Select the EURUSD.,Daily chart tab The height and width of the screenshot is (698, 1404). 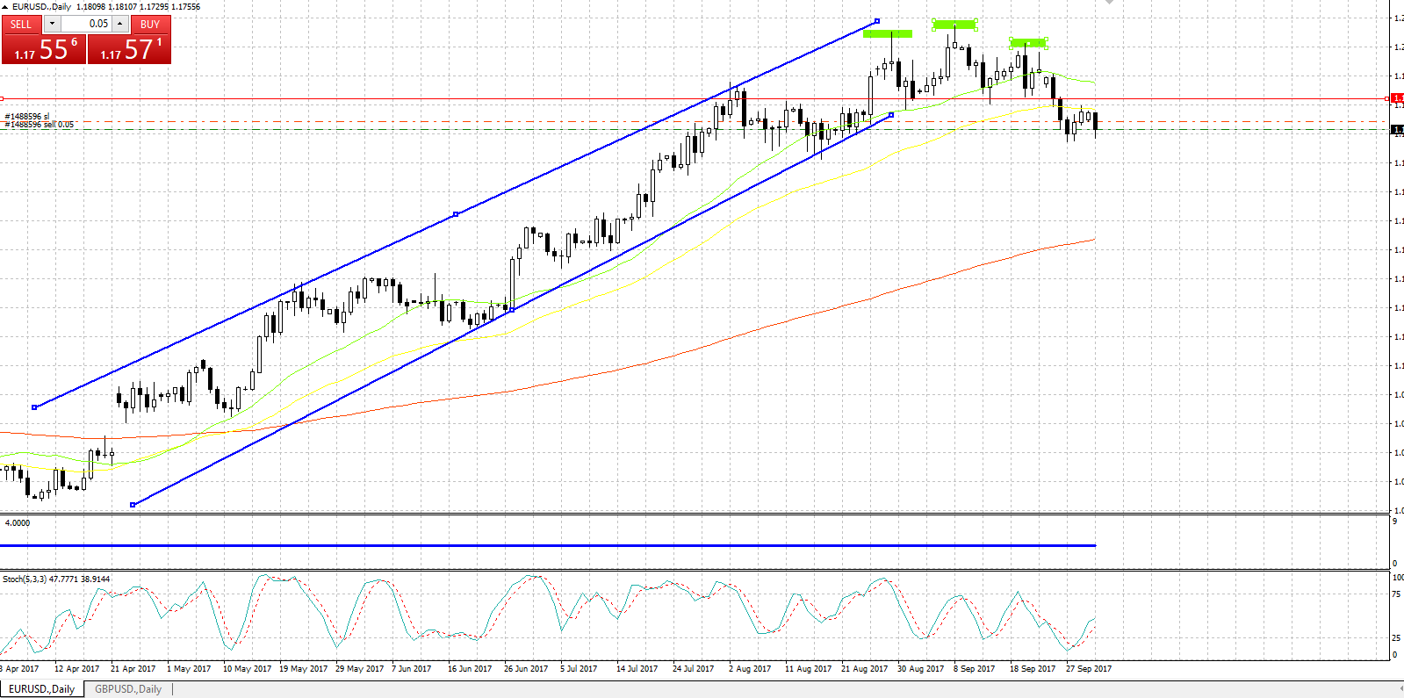(x=41, y=689)
